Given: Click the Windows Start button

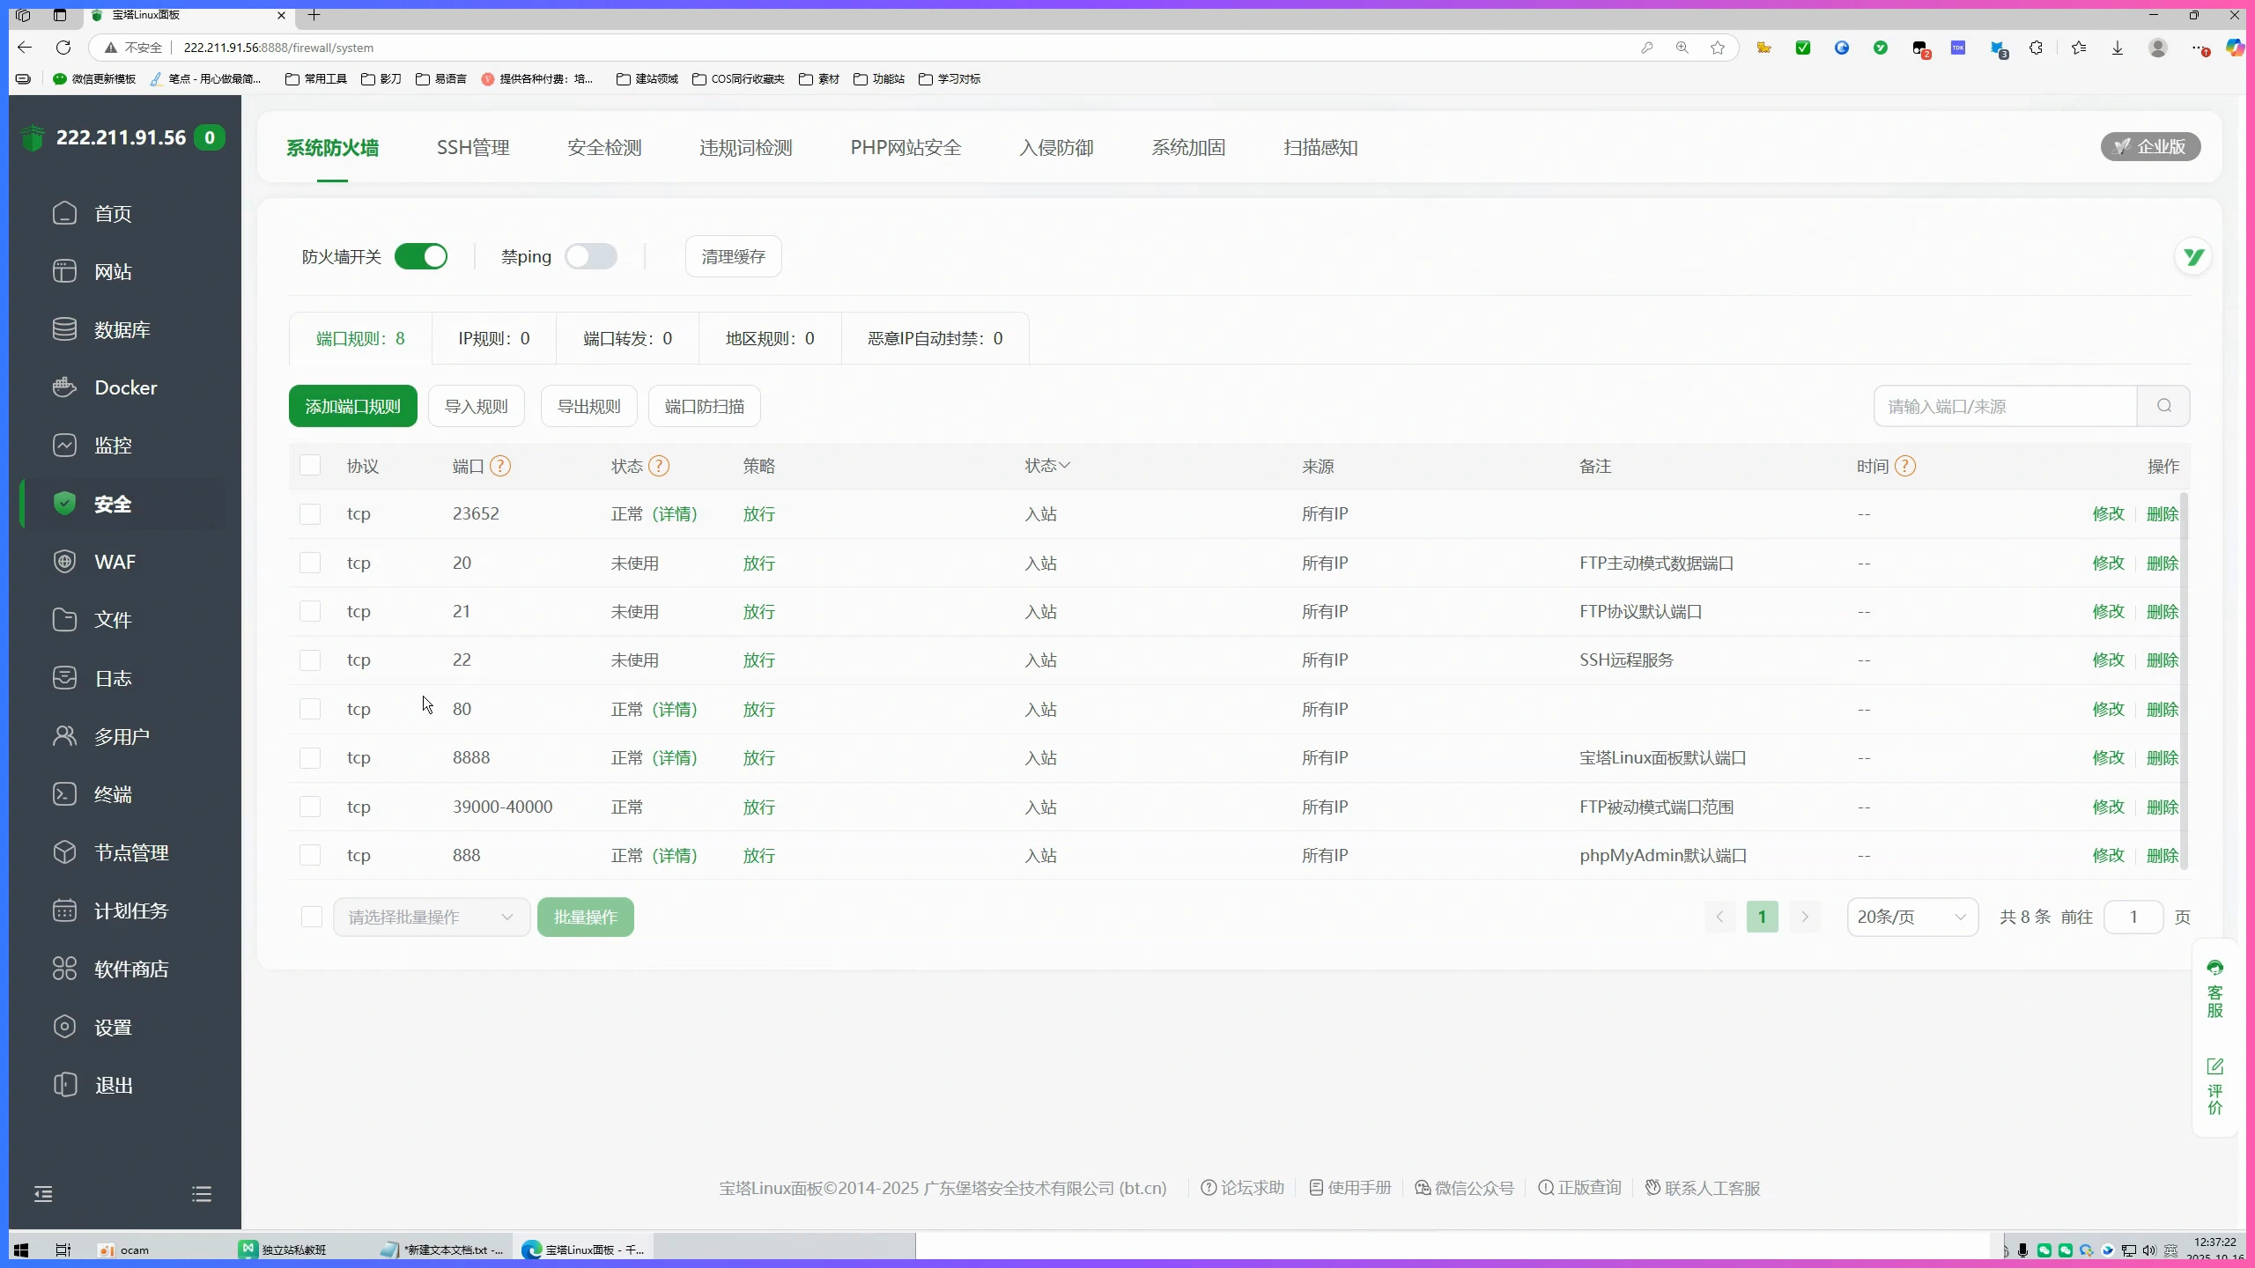Looking at the screenshot, I should (21, 1250).
